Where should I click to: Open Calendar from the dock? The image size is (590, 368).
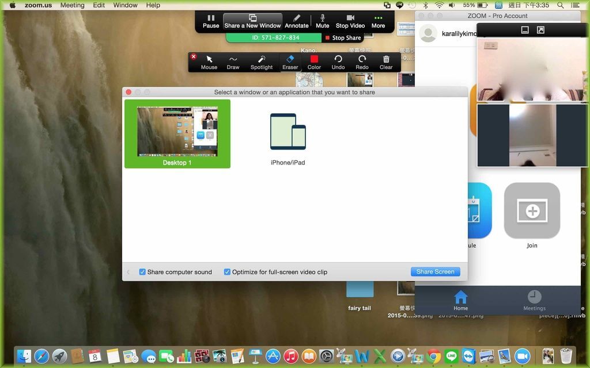point(95,356)
